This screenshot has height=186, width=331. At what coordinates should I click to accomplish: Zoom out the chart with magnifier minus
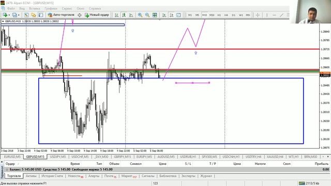coord(147,15)
